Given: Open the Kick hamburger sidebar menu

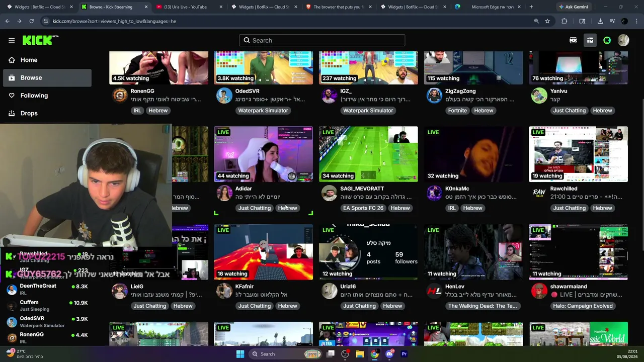Looking at the screenshot, I should 12,40.
